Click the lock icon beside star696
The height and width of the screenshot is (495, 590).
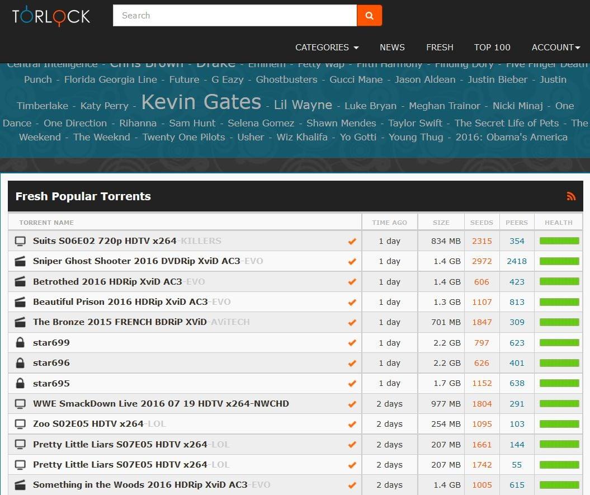coord(20,363)
